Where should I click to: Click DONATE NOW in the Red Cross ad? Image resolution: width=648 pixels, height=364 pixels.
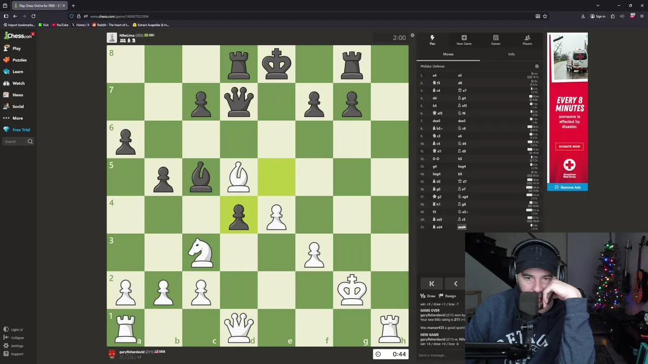pyautogui.click(x=570, y=147)
